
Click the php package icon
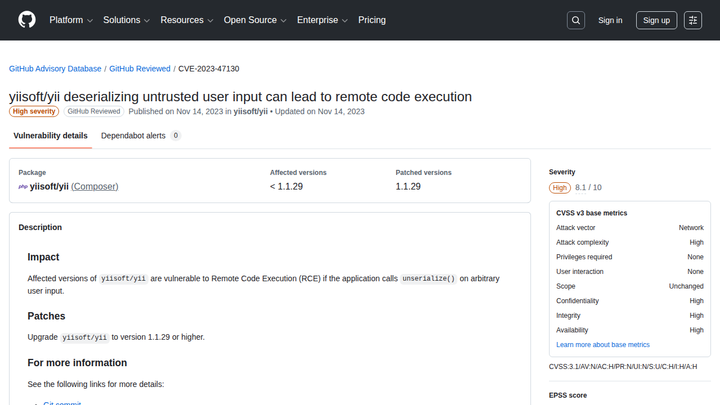coord(23,187)
